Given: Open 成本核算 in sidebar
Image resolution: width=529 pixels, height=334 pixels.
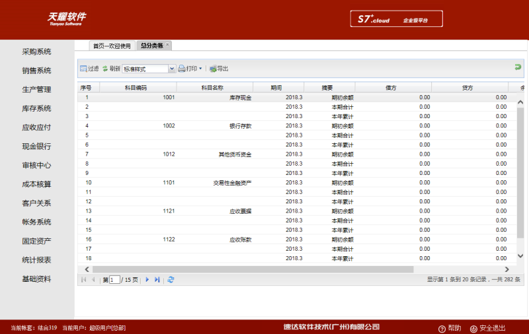Looking at the screenshot, I should pyautogui.click(x=36, y=184).
